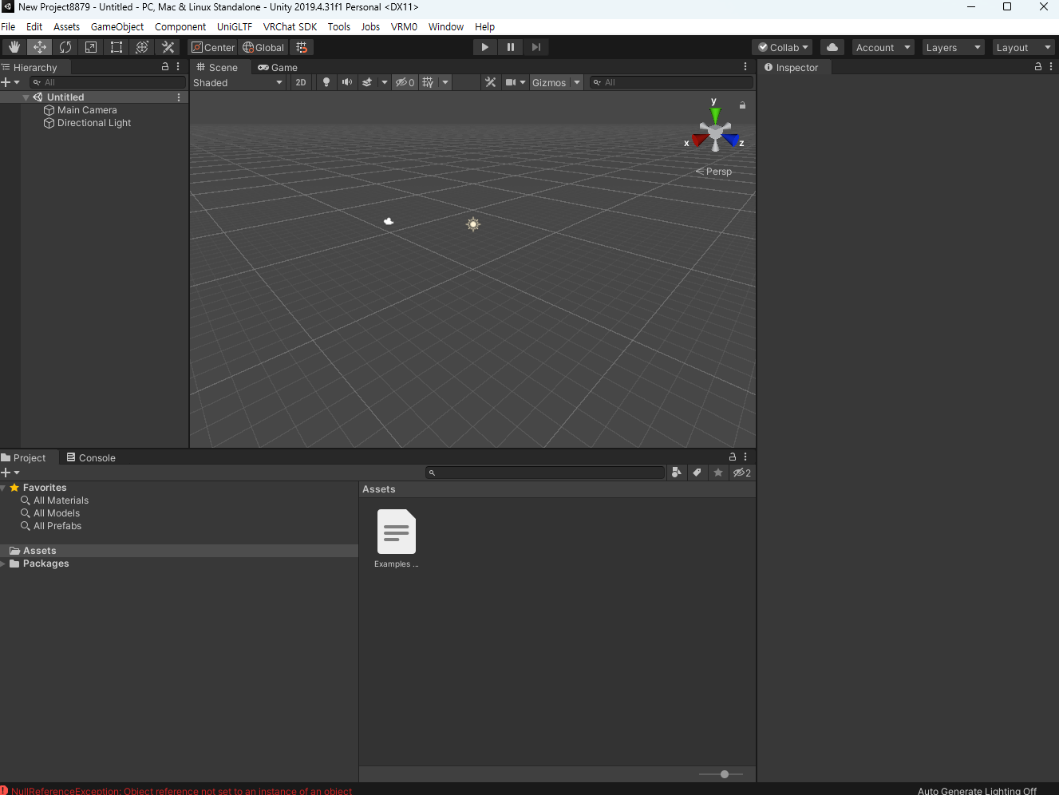
Task: Open the Shaded draw mode dropdown
Action: (x=238, y=82)
